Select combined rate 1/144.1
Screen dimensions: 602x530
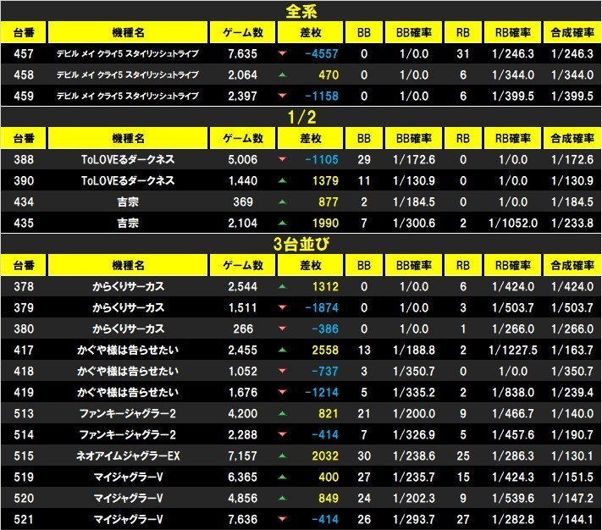click(572, 519)
